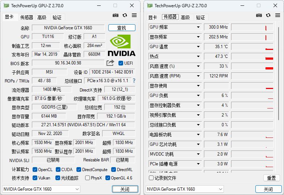Open the GPU 温度 sensor dropdown

pos(199,47)
